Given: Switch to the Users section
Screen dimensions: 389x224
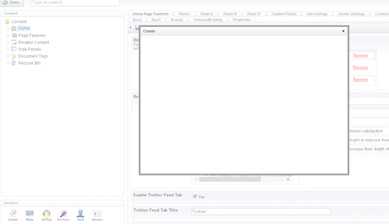Looking at the screenshot, I should click(x=80, y=214).
